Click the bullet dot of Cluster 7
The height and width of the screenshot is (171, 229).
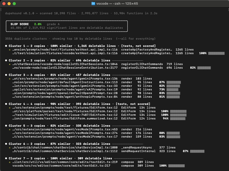click(x=6, y=158)
